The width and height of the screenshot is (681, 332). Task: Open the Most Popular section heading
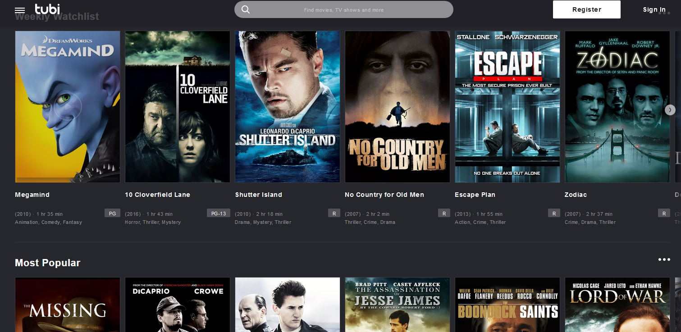(48, 263)
